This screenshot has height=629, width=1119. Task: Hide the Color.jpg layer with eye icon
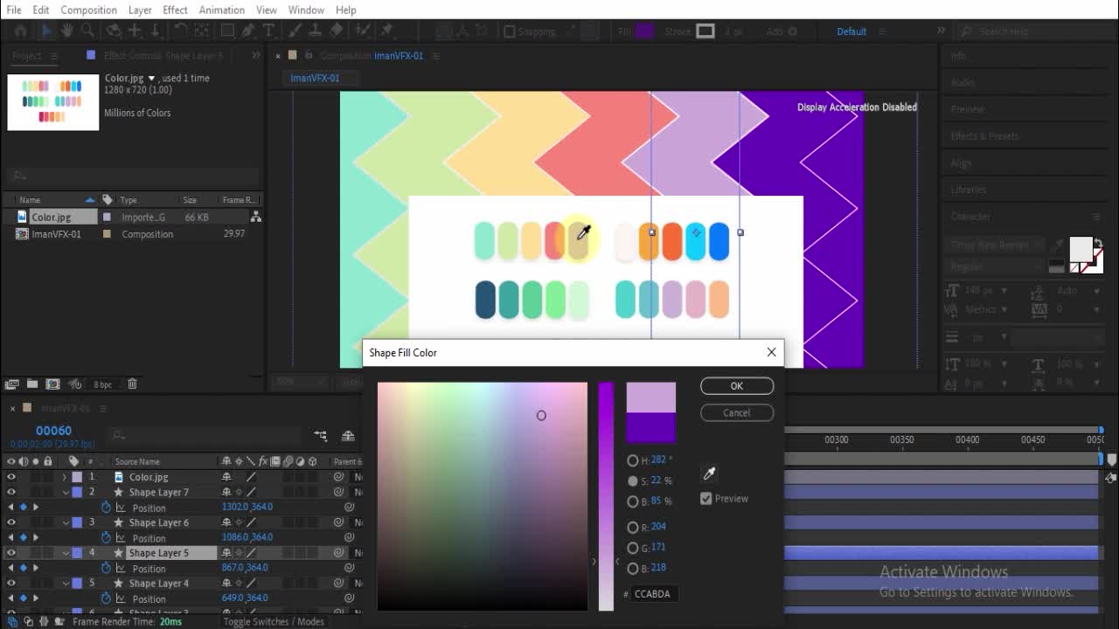11,477
